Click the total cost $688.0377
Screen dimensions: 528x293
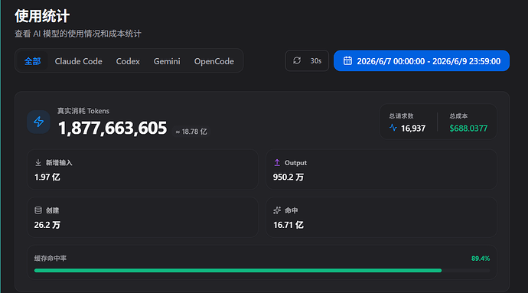[x=468, y=129]
